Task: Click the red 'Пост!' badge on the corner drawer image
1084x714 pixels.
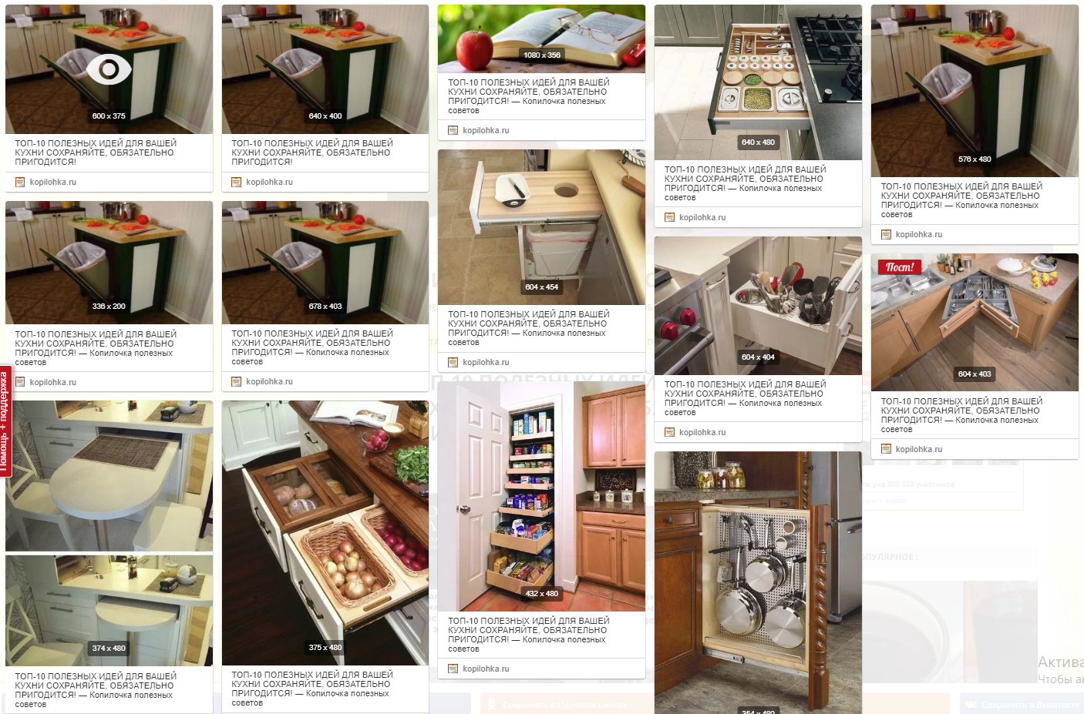Action: click(900, 267)
